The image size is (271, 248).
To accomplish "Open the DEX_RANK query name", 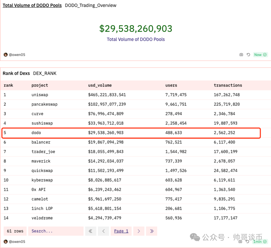I will [45, 73].
